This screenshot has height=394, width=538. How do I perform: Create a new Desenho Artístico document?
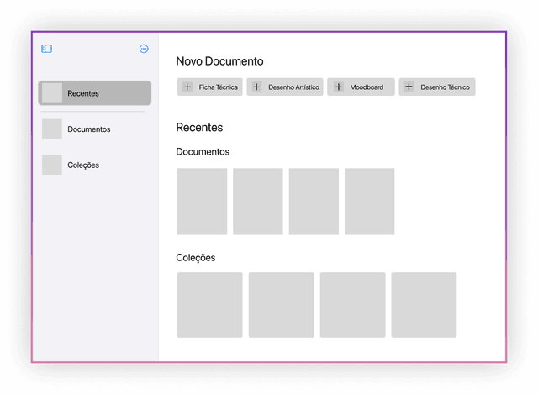coord(284,87)
